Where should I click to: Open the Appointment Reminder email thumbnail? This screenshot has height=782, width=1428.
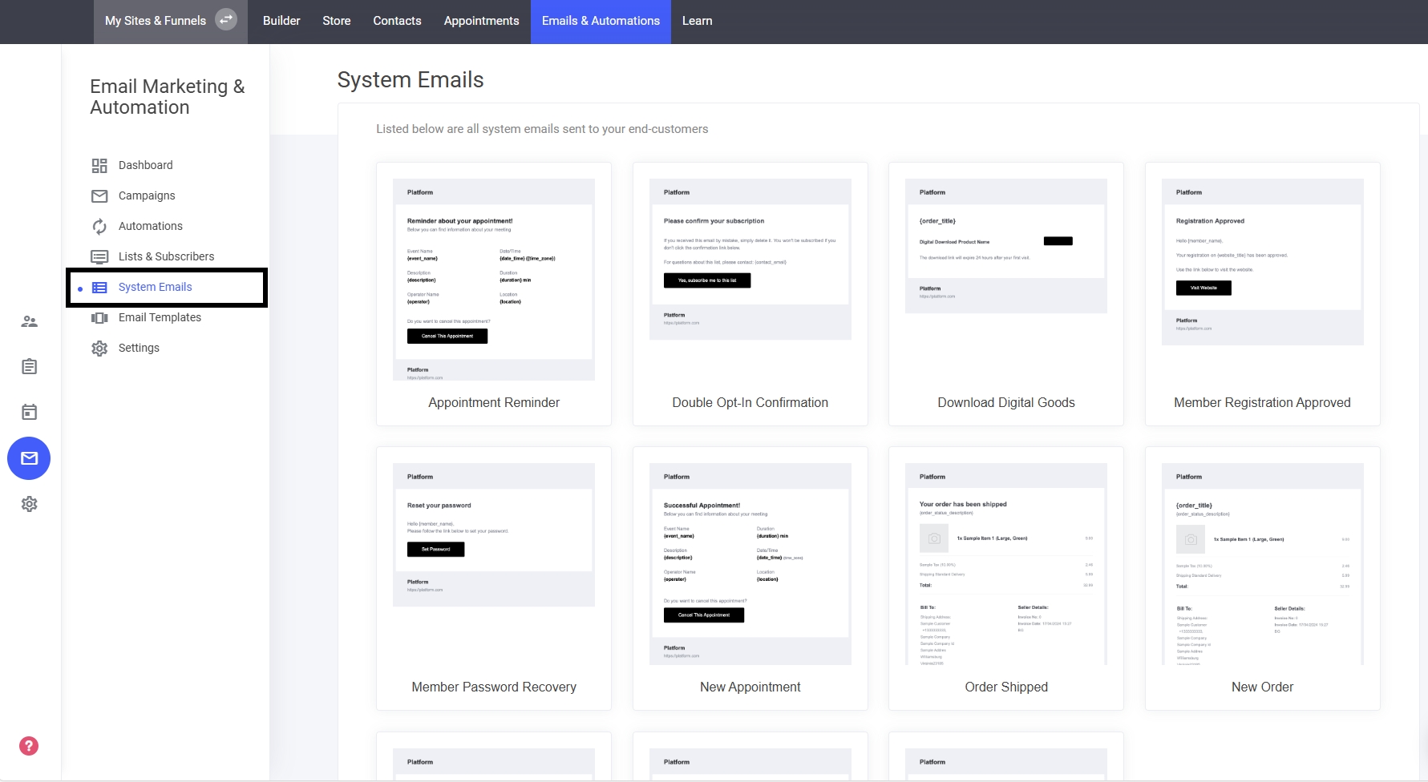pyautogui.click(x=494, y=279)
